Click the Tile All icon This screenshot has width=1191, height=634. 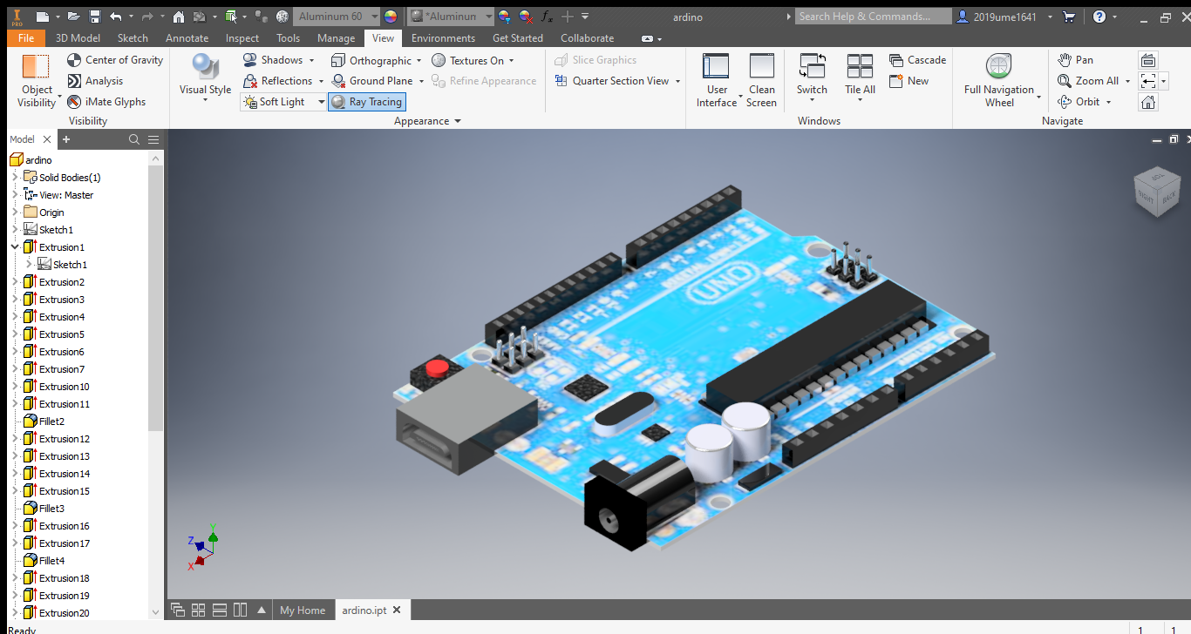(860, 67)
